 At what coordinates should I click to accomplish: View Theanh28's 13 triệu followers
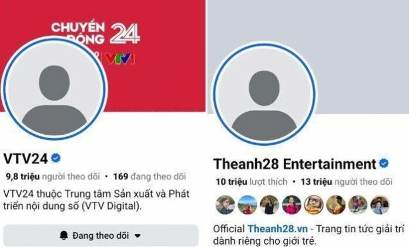tap(347, 182)
